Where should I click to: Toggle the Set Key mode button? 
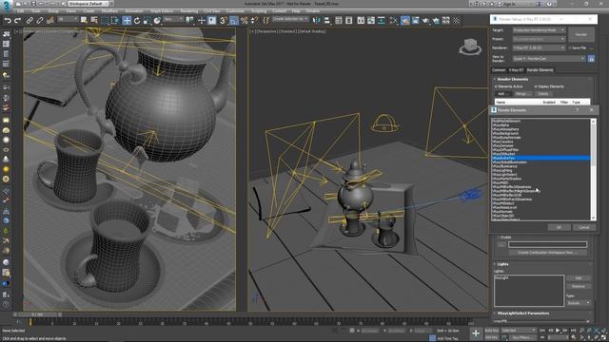[492, 337]
